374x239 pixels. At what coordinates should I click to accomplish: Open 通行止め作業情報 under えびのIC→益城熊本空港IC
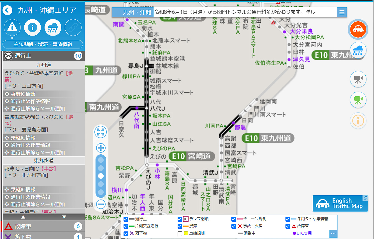(x=44, y=101)
